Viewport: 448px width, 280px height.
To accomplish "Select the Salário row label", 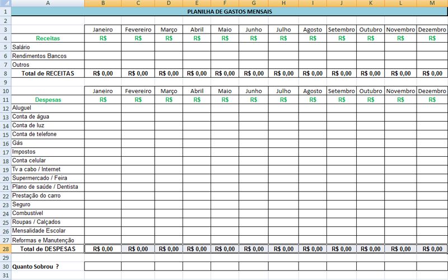I will [48, 47].
